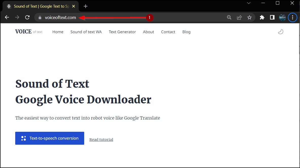Image resolution: width=300 pixels, height=168 pixels.
Task: Click the easiest way to convert text tagline
Action: coord(88,118)
